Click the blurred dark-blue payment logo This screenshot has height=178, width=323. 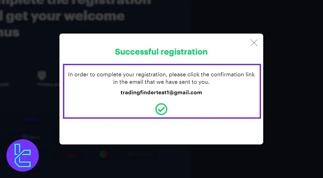[32, 120]
